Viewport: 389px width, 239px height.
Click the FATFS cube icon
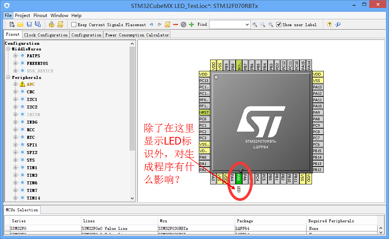[22, 55]
